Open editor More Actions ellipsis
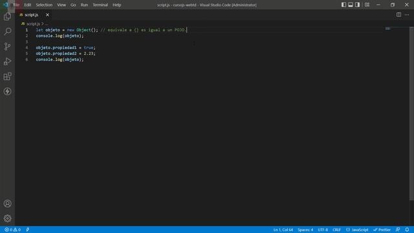The width and height of the screenshot is (414, 233). click(x=407, y=15)
